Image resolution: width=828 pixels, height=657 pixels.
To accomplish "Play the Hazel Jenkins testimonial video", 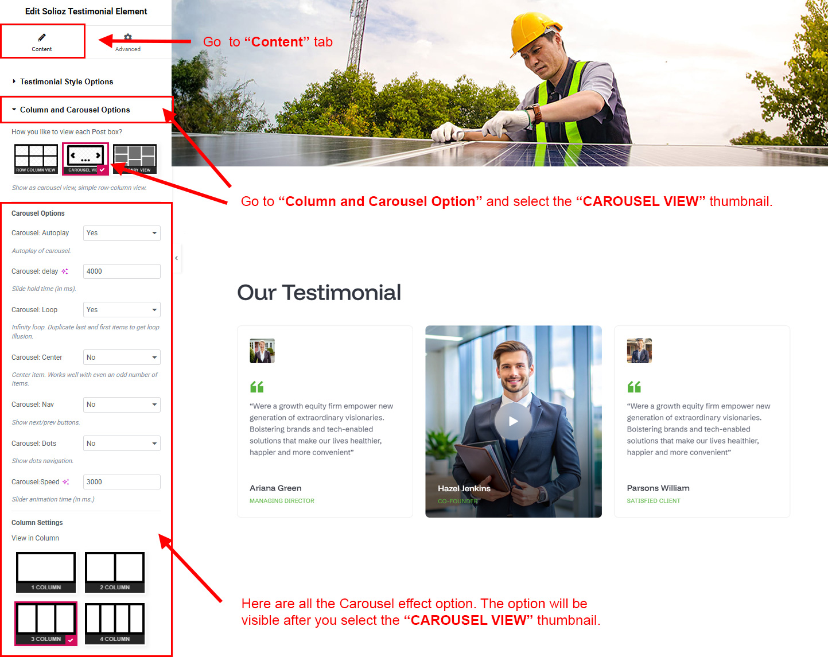I will (x=513, y=421).
